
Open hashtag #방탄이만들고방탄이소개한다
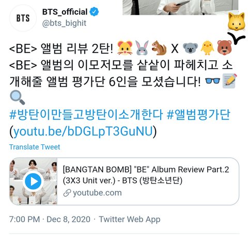tap(86, 115)
